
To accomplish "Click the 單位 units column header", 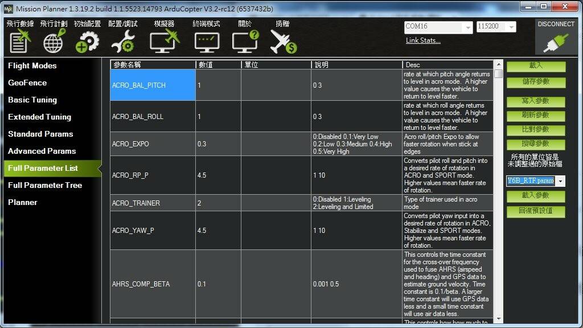I will tap(276, 65).
